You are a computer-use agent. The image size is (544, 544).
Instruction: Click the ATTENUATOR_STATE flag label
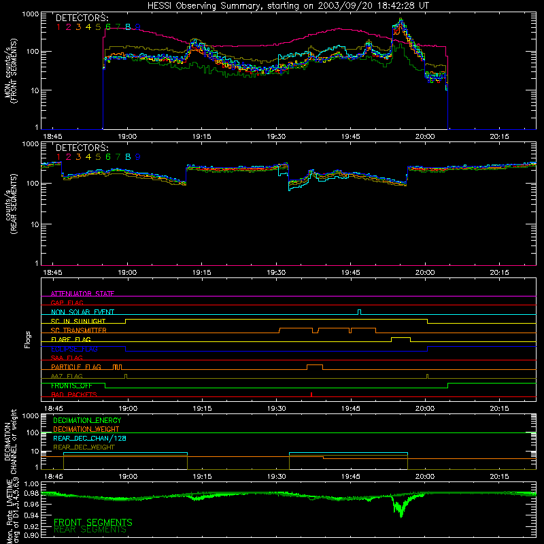82,294
